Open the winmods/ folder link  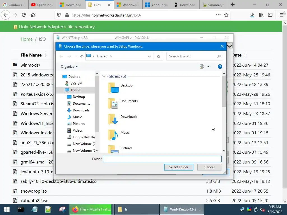click(x=30, y=65)
